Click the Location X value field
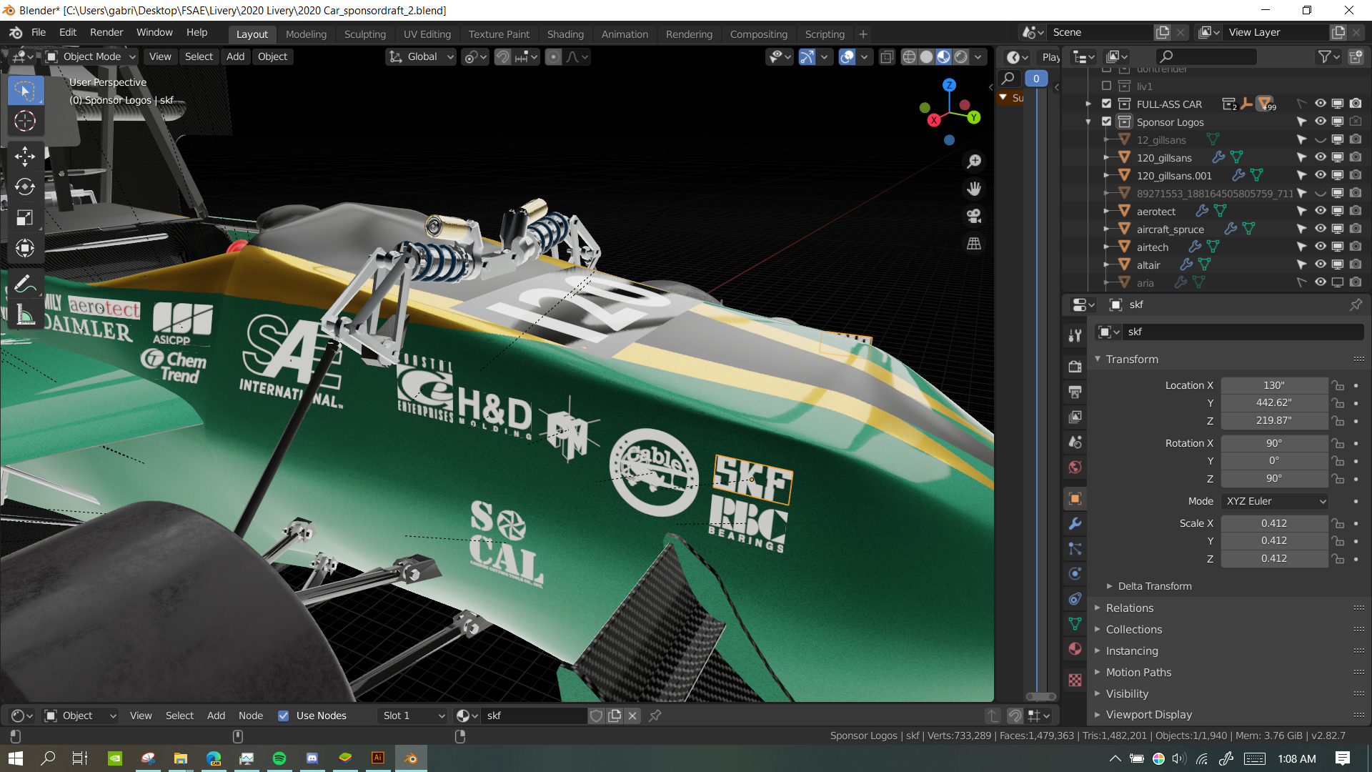This screenshot has width=1372, height=772. (1273, 385)
